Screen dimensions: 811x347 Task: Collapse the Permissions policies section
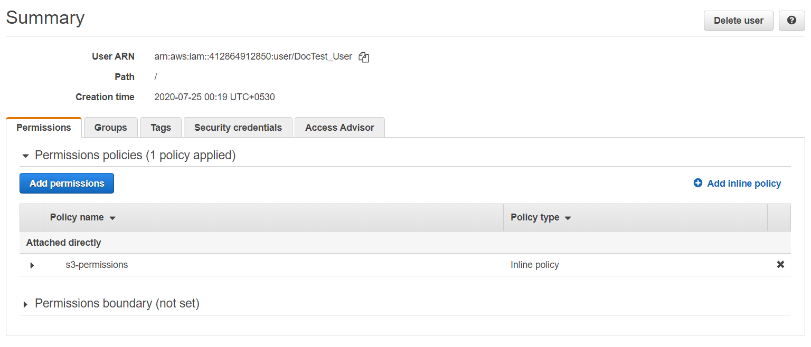point(25,156)
